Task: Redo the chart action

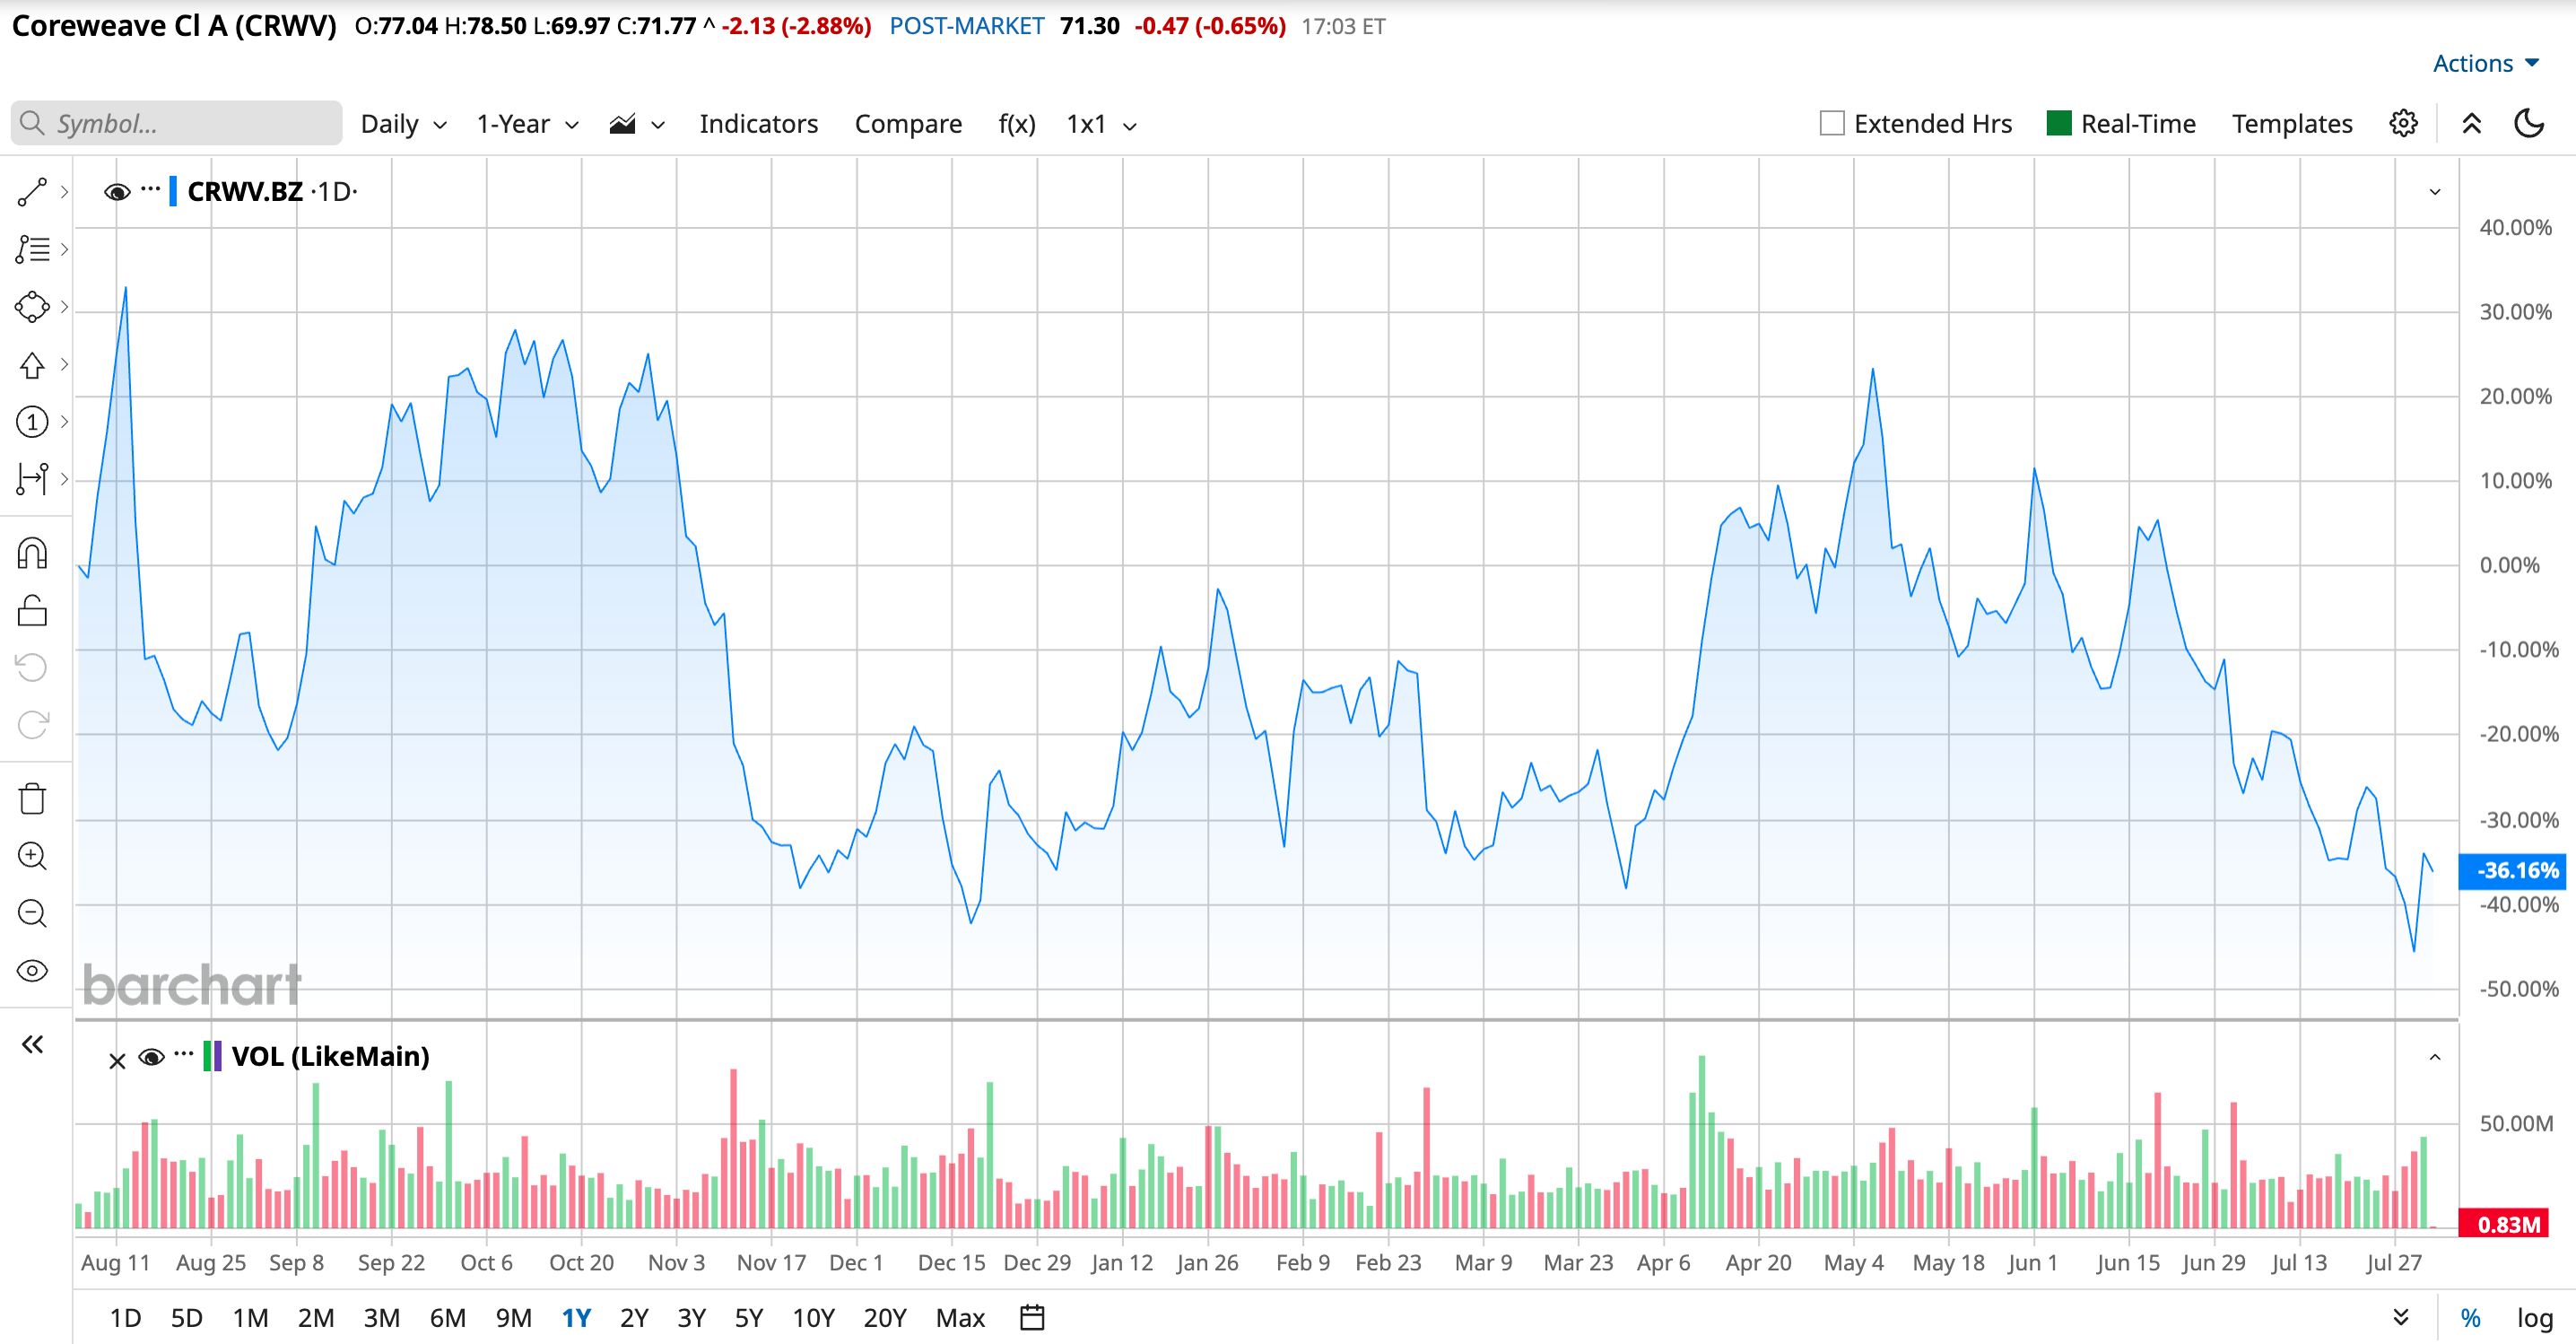Action: tap(32, 724)
